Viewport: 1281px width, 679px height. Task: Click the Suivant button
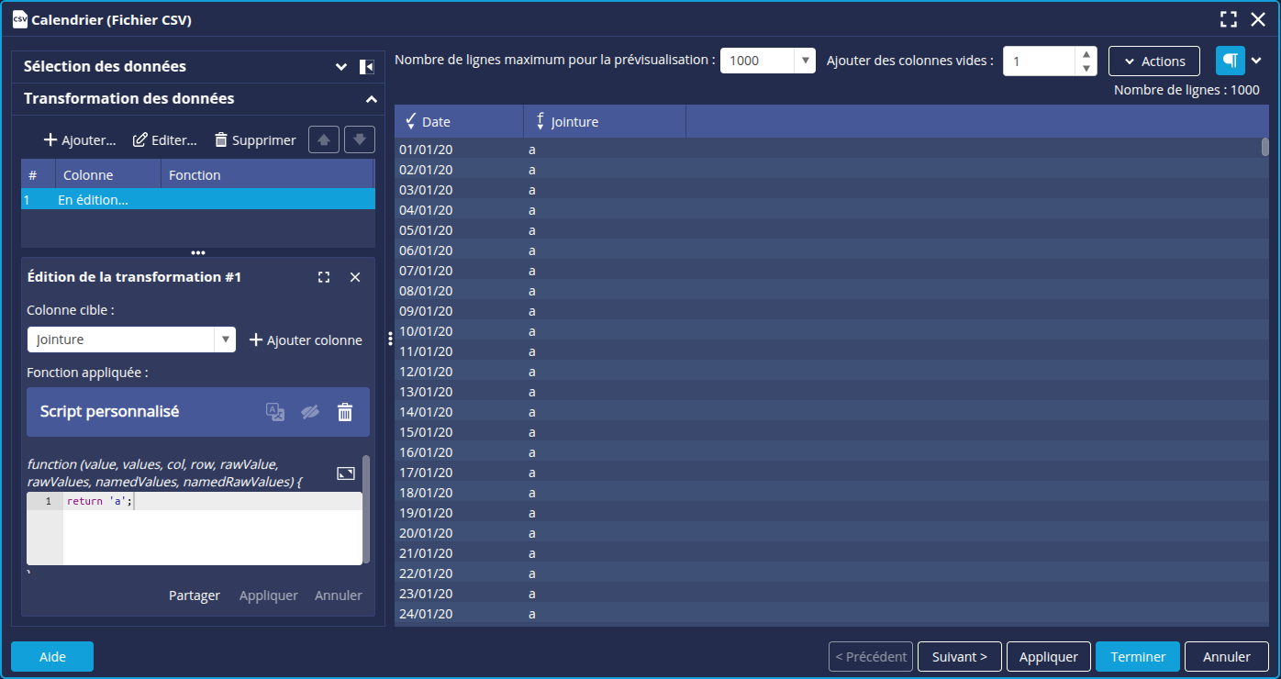pyautogui.click(x=959, y=657)
